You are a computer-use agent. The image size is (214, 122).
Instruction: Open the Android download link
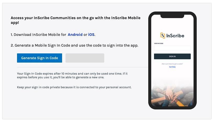click(75, 35)
